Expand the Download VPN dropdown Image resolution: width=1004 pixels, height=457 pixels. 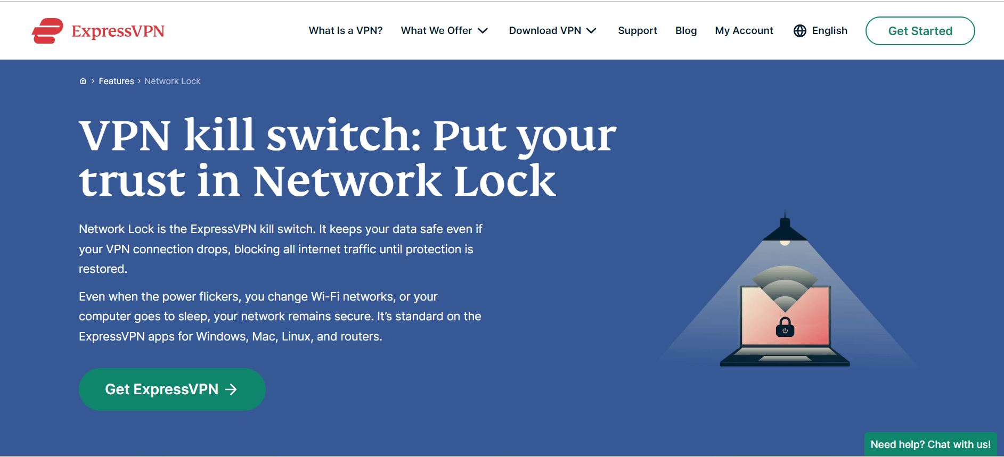coord(552,30)
